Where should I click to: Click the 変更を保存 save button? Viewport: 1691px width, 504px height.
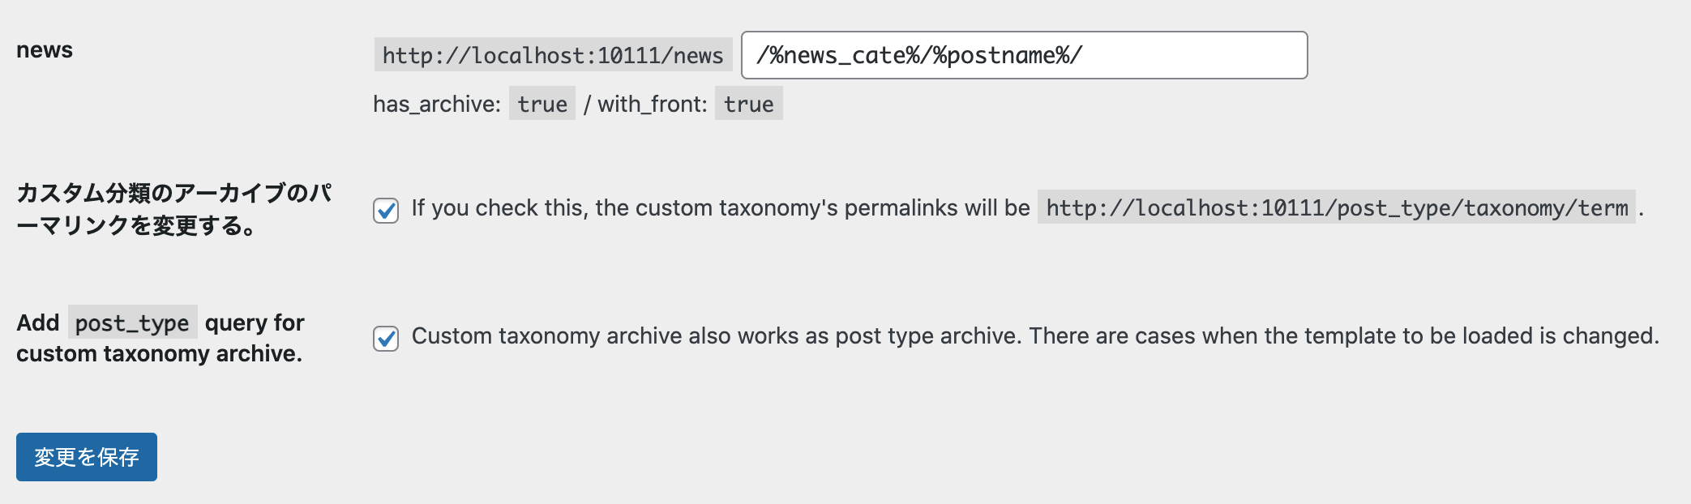[87, 457]
